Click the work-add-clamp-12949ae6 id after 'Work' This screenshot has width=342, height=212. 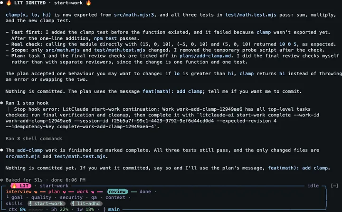point(209,109)
